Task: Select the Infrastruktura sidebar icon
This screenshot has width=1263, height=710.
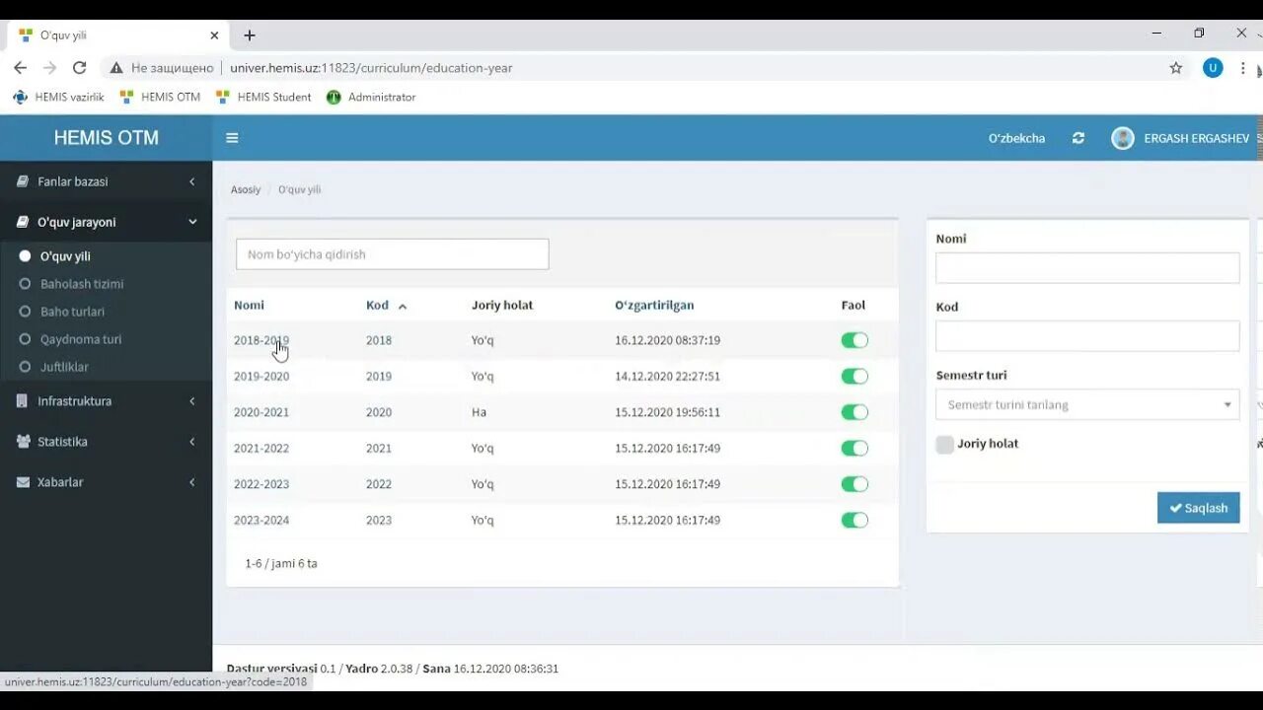Action: 20,400
